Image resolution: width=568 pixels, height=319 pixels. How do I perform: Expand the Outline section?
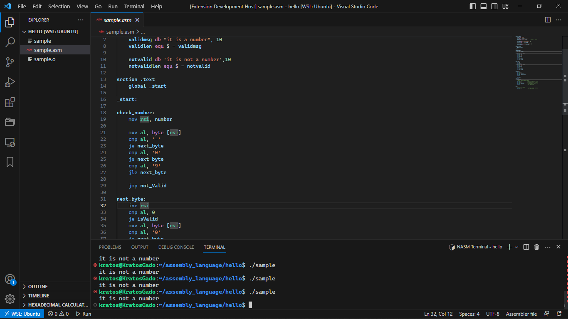tap(55, 287)
